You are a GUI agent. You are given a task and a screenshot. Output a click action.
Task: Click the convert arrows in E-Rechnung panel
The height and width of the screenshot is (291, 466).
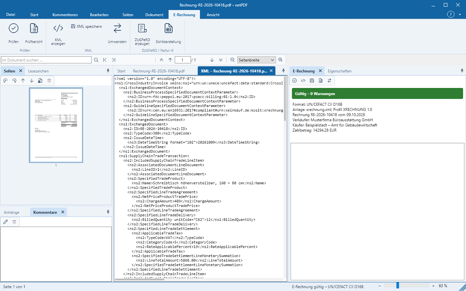[x=329, y=81]
